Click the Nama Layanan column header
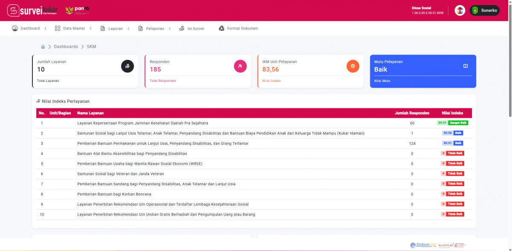512x251 pixels. [90, 113]
